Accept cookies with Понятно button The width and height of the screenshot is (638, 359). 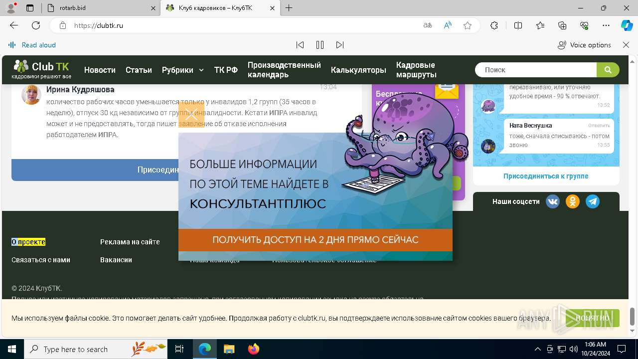coord(592,318)
